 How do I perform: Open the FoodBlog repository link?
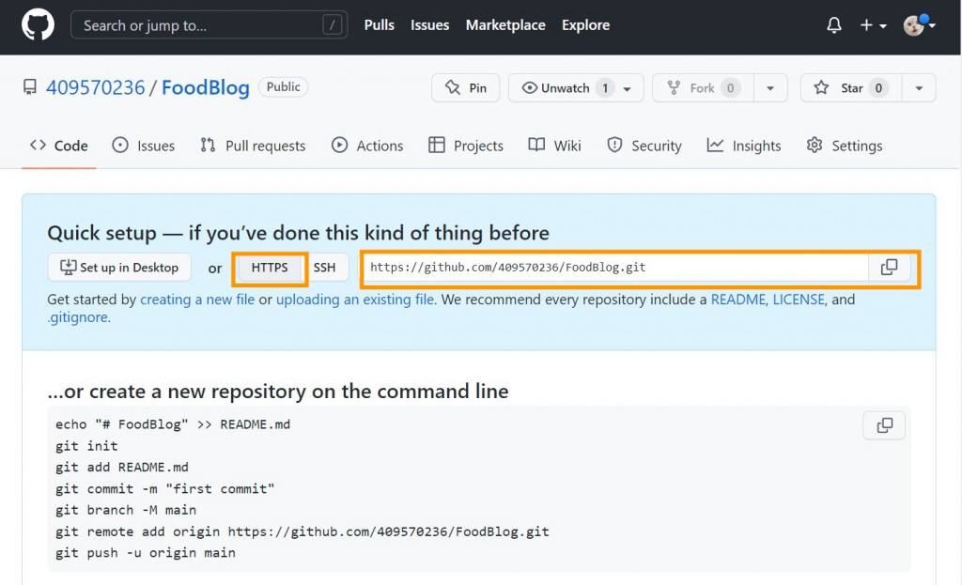[x=206, y=87]
